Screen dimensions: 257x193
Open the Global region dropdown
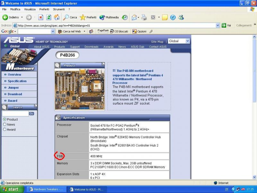tap(179, 41)
